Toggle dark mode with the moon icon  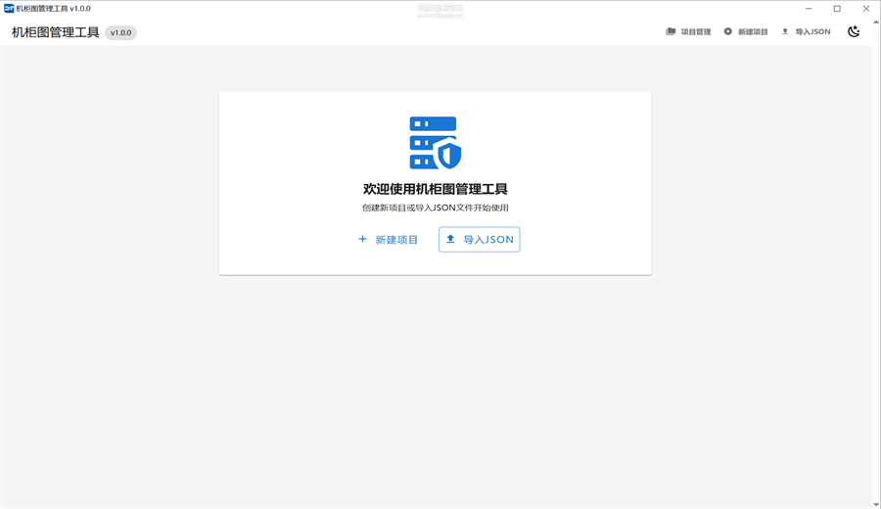click(x=854, y=32)
